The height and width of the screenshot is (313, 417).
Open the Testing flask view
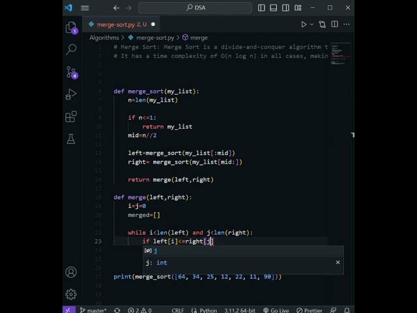coord(71,139)
